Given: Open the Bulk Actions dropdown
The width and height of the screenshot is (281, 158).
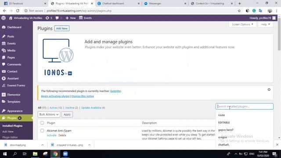Looking at the screenshot, I should click(x=49, y=114).
